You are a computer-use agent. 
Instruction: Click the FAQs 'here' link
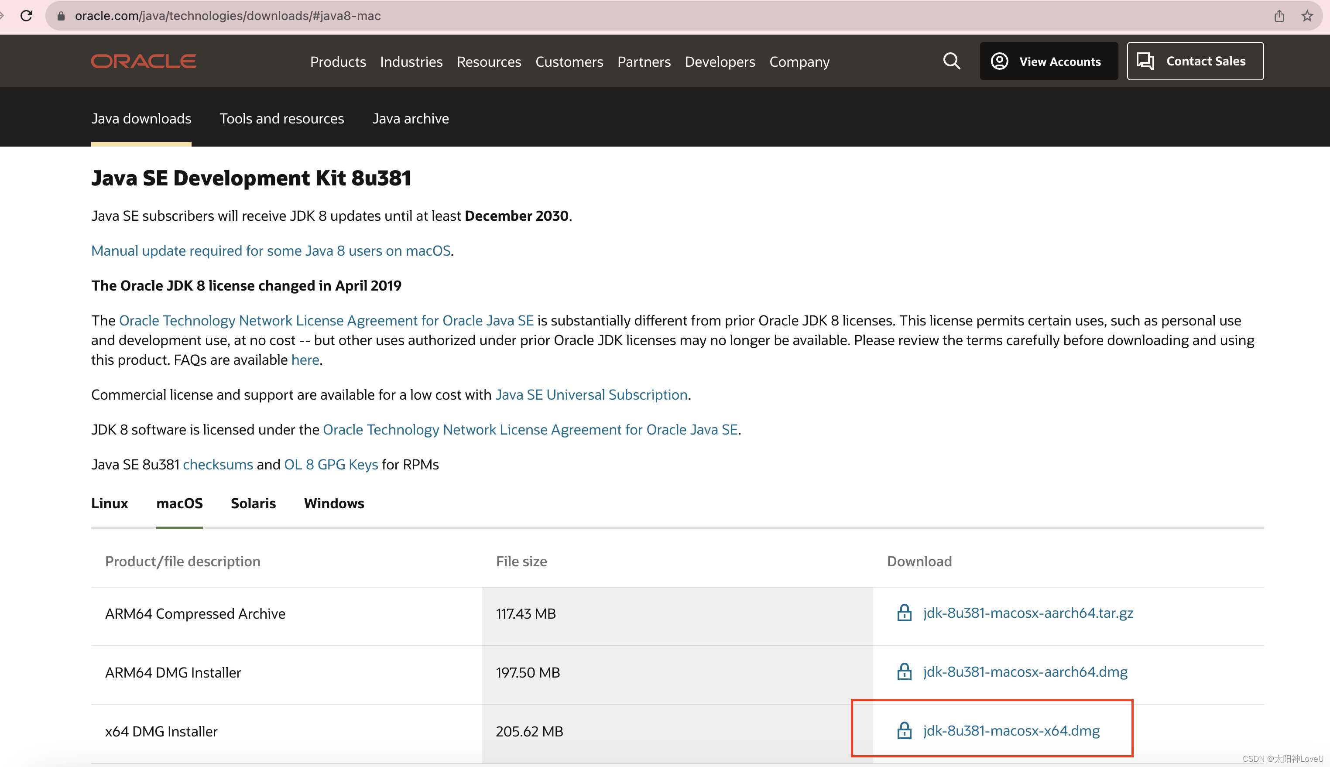305,360
